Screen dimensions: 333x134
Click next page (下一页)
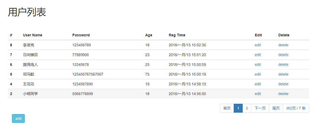pyautogui.click(x=260, y=108)
